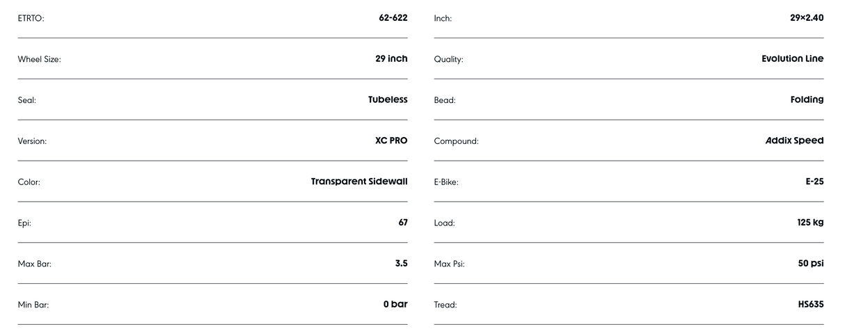Click the Epi value 67
Image resolution: width=845 pixels, height=336 pixels.
pyautogui.click(x=402, y=223)
